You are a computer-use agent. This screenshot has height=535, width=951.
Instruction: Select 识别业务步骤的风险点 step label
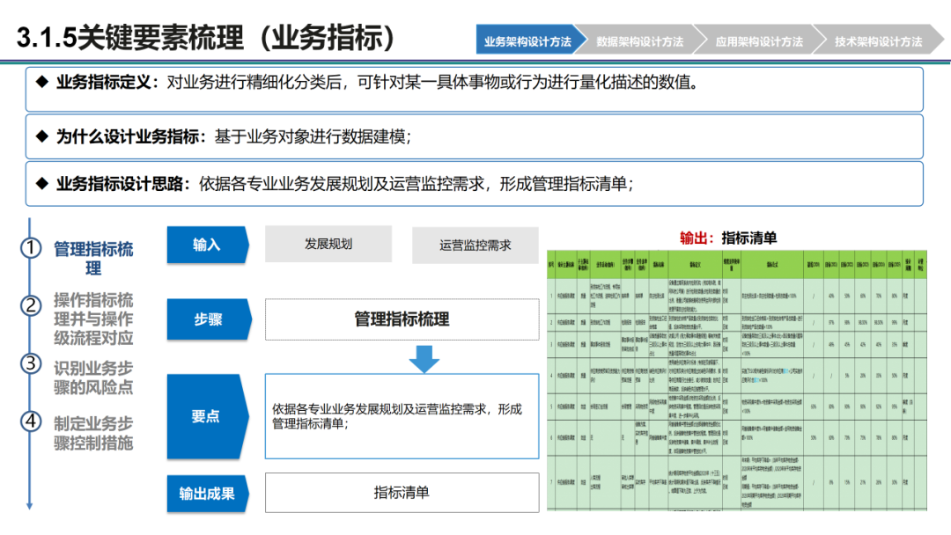coord(93,377)
